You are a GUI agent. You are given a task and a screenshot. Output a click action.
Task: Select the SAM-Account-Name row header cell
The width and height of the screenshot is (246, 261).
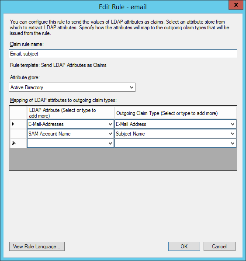tap(18, 134)
